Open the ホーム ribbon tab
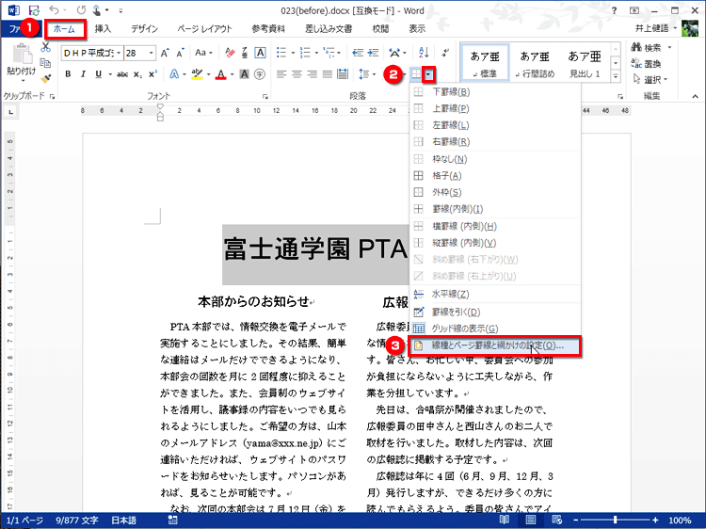The width and height of the screenshot is (706, 529). [x=64, y=29]
